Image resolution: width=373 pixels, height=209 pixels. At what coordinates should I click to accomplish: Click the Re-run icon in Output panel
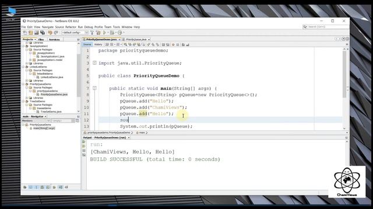[84, 142]
